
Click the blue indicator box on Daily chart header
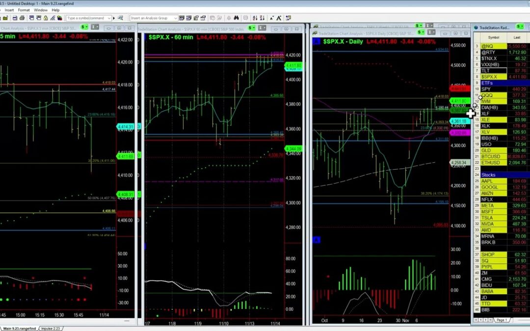317,42
